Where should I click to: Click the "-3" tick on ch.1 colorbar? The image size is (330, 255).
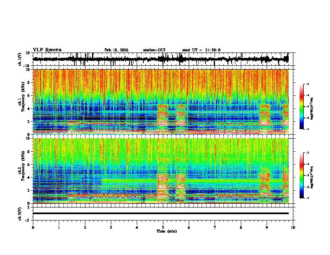pos(307,84)
